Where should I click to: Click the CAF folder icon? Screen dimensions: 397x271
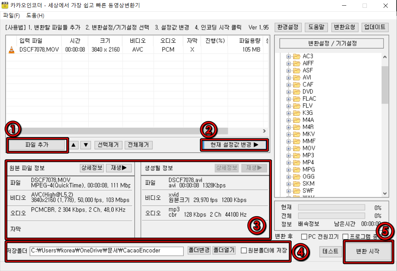point(297,84)
